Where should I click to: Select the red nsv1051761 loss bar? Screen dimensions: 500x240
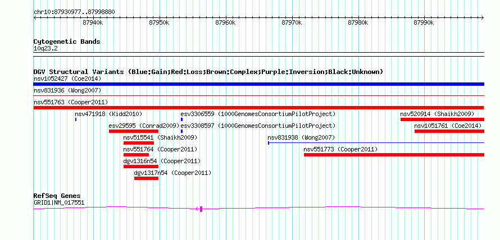pos(449,131)
